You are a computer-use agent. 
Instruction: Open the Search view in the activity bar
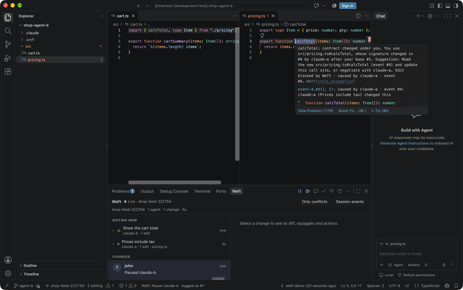[x=8, y=31]
